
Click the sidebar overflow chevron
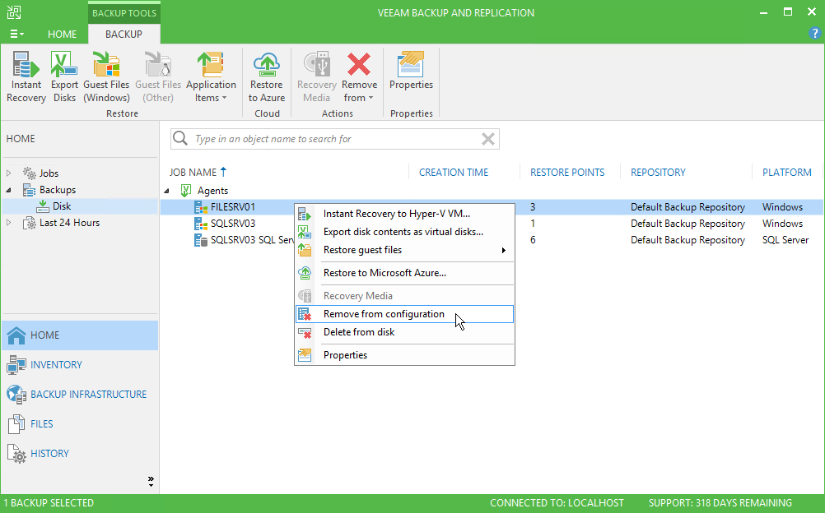pos(151,481)
